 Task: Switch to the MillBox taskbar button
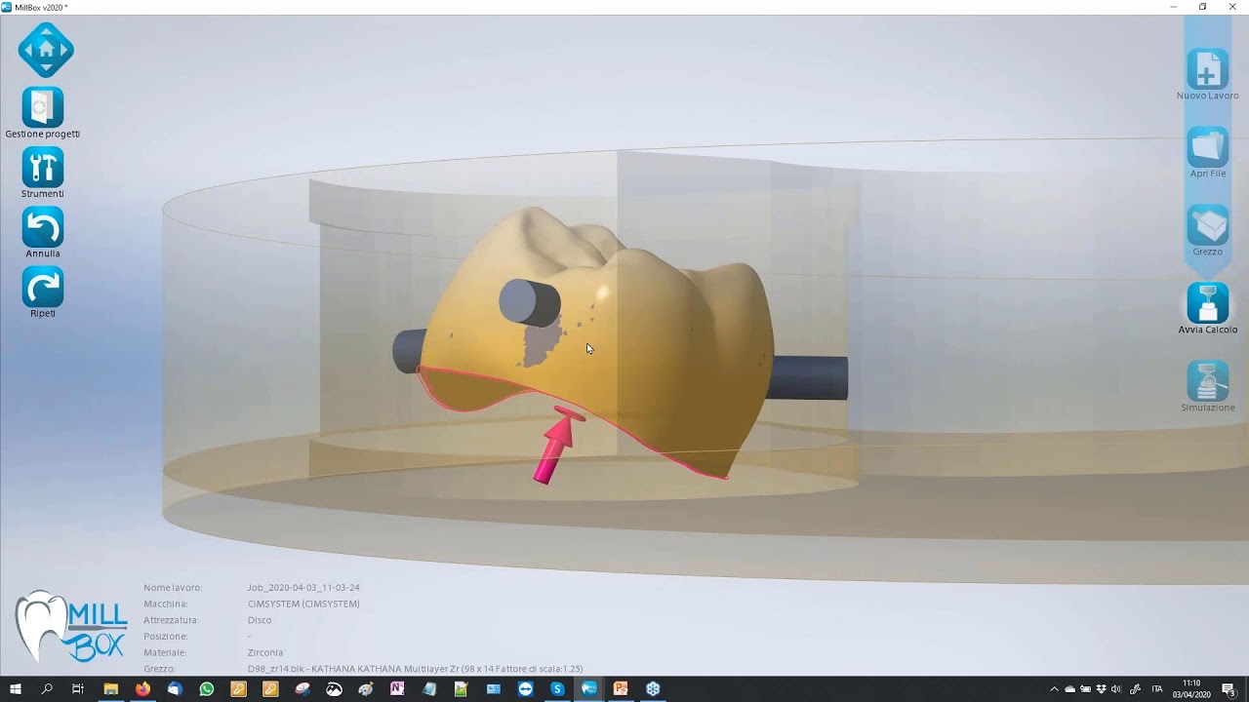[x=589, y=689]
